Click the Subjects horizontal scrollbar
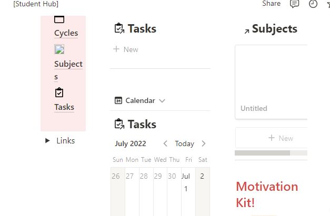Image resolution: width=330 pixels, height=216 pixels. point(262,153)
